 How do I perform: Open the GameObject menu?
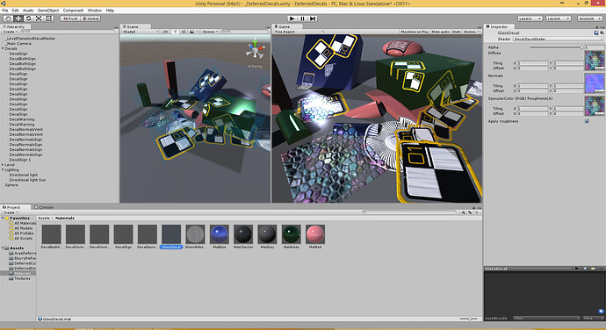click(x=48, y=11)
